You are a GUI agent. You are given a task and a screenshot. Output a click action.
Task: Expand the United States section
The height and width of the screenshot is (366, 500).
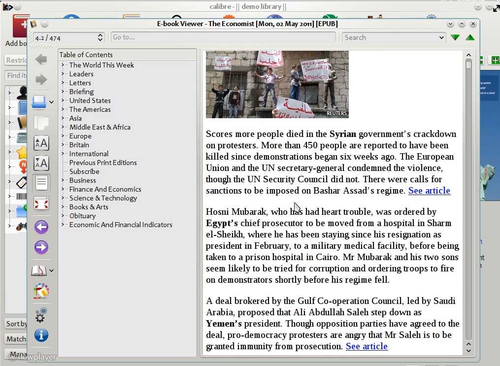63,100
